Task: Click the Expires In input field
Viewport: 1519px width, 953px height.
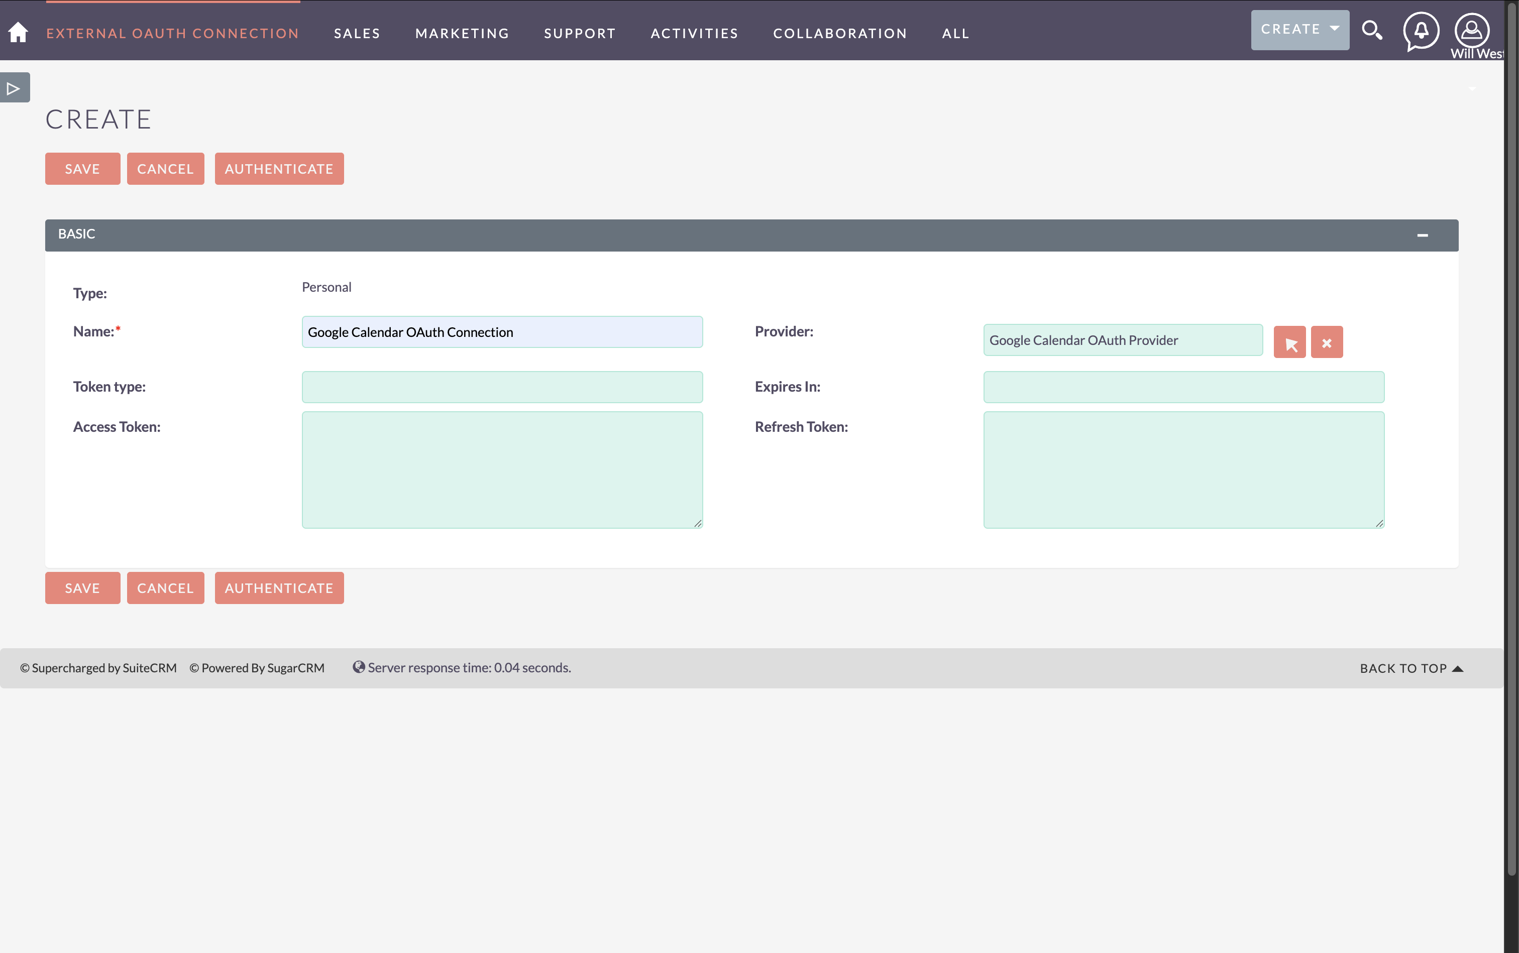Action: pos(1183,386)
